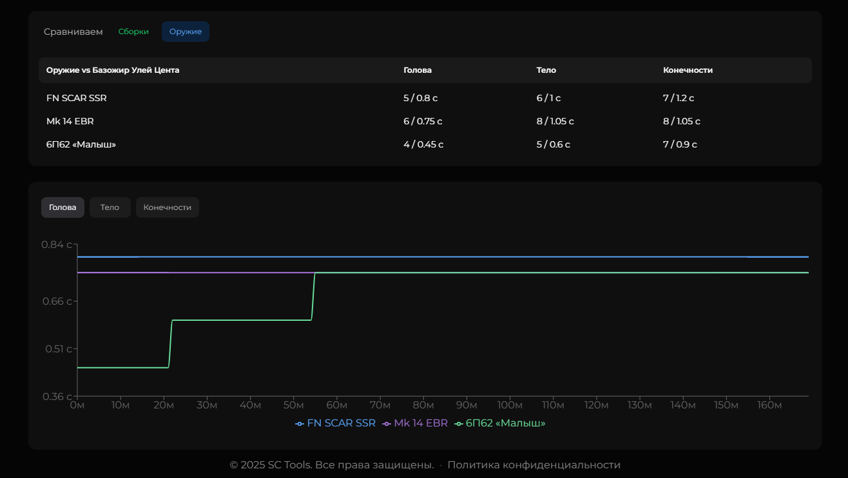Click the 100м x-axis tick label
The image size is (848, 478).
tap(510, 405)
